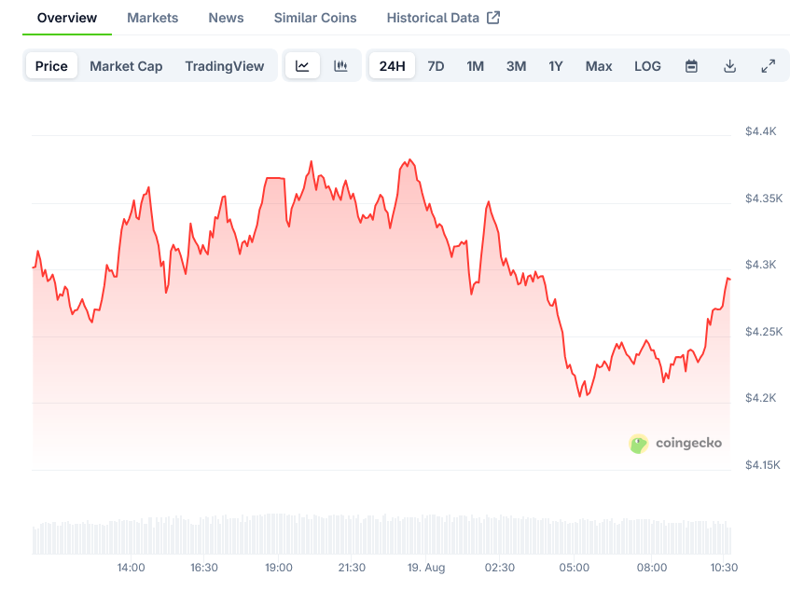Open the calendar date range picker

691,66
